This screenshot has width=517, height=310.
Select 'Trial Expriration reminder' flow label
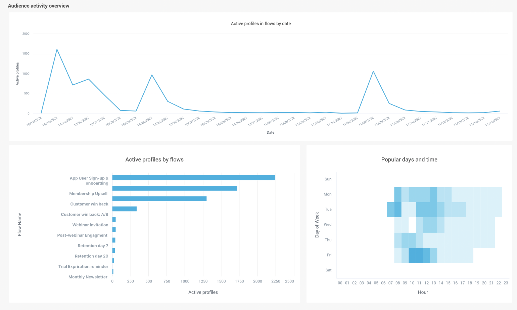point(83,267)
